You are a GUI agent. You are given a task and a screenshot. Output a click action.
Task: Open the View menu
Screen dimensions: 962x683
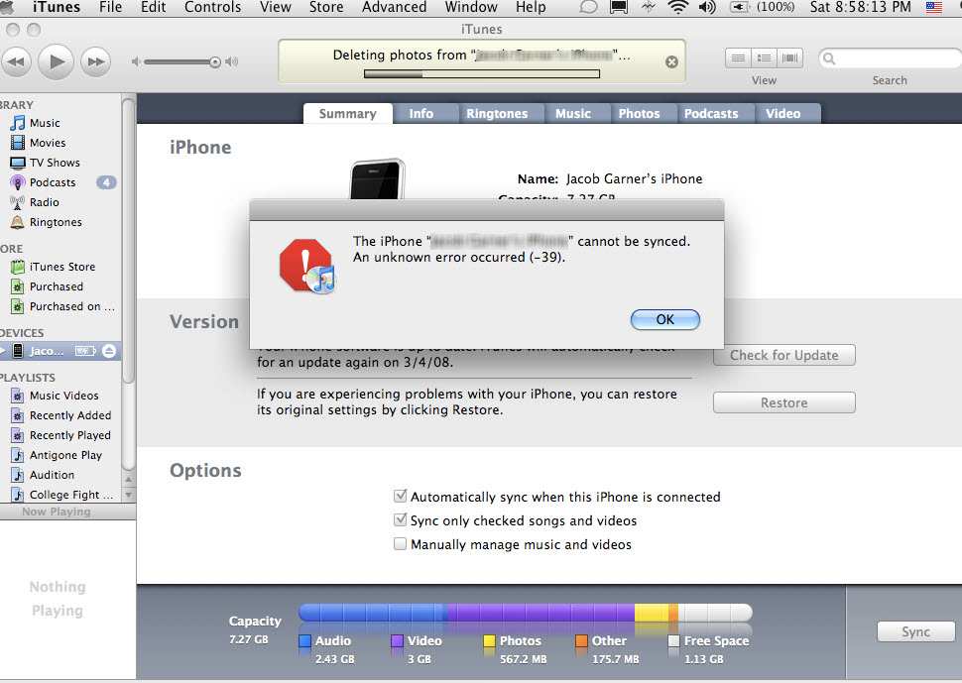275,8
